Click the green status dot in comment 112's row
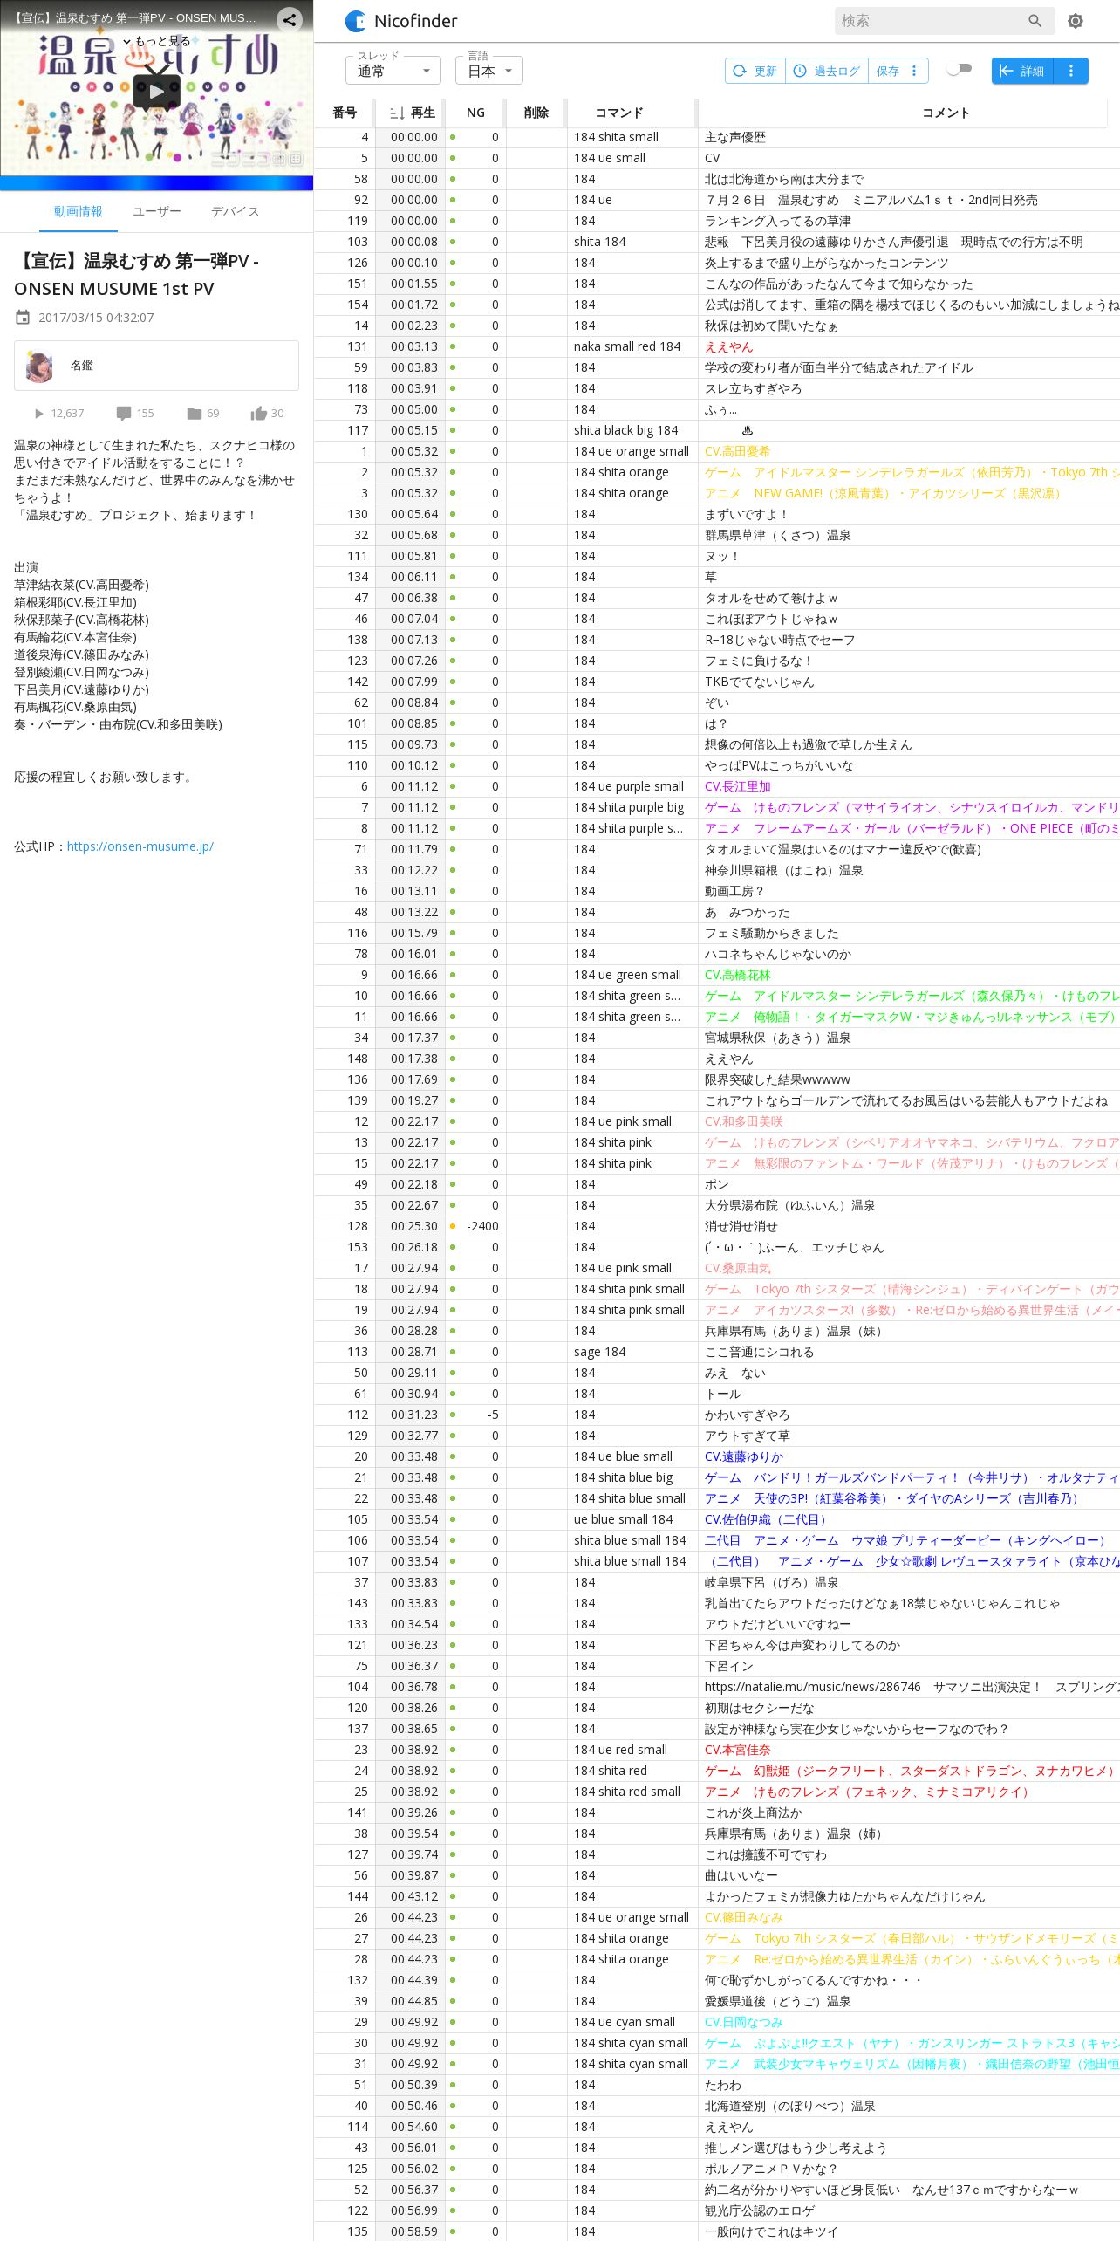The image size is (1120, 2241). [453, 1415]
